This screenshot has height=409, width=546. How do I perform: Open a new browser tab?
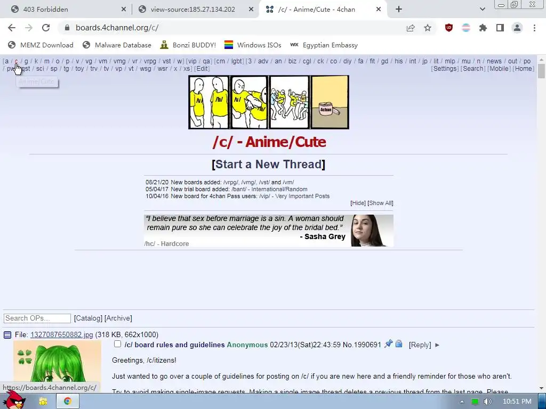click(399, 10)
